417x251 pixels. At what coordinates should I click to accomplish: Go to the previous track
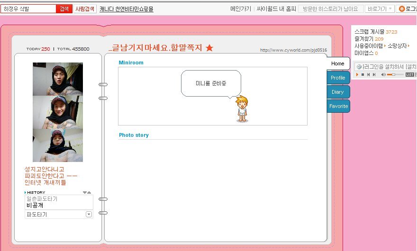click(x=368, y=75)
